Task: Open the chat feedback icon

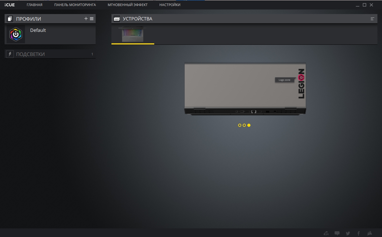Action: (337, 233)
